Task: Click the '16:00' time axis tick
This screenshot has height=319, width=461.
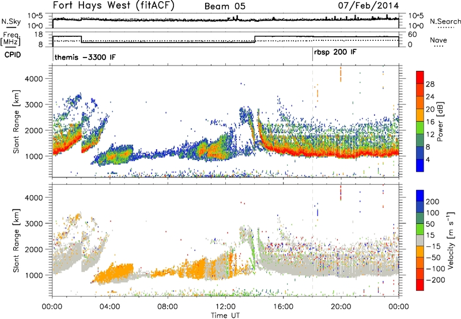Action: click(x=283, y=307)
